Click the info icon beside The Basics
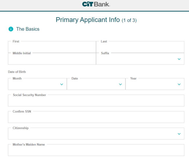The width and height of the screenshot is (189, 160). click(x=11, y=29)
